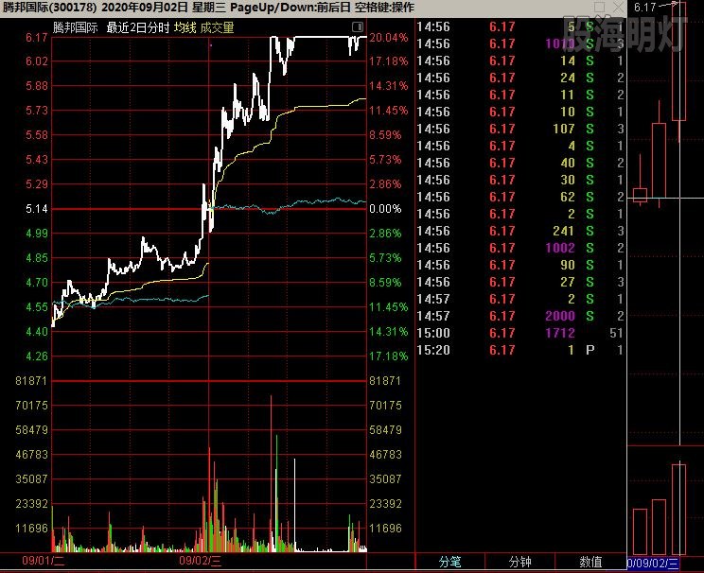This screenshot has height=573, width=704.
Task: Click the 6.17 high marker in K-line panel
Action: point(645,8)
